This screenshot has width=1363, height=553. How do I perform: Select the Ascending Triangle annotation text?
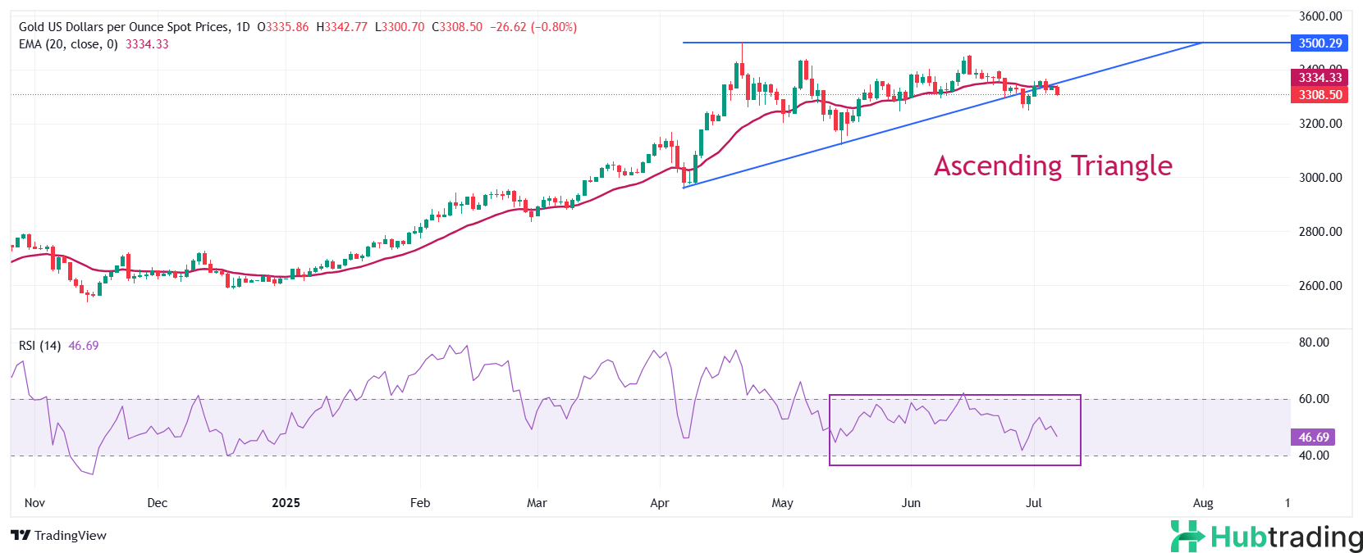tap(1053, 165)
